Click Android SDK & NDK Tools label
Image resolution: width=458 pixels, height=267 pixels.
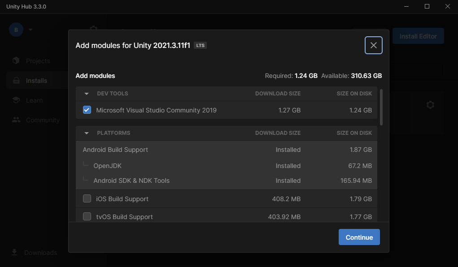pyautogui.click(x=131, y=181)
